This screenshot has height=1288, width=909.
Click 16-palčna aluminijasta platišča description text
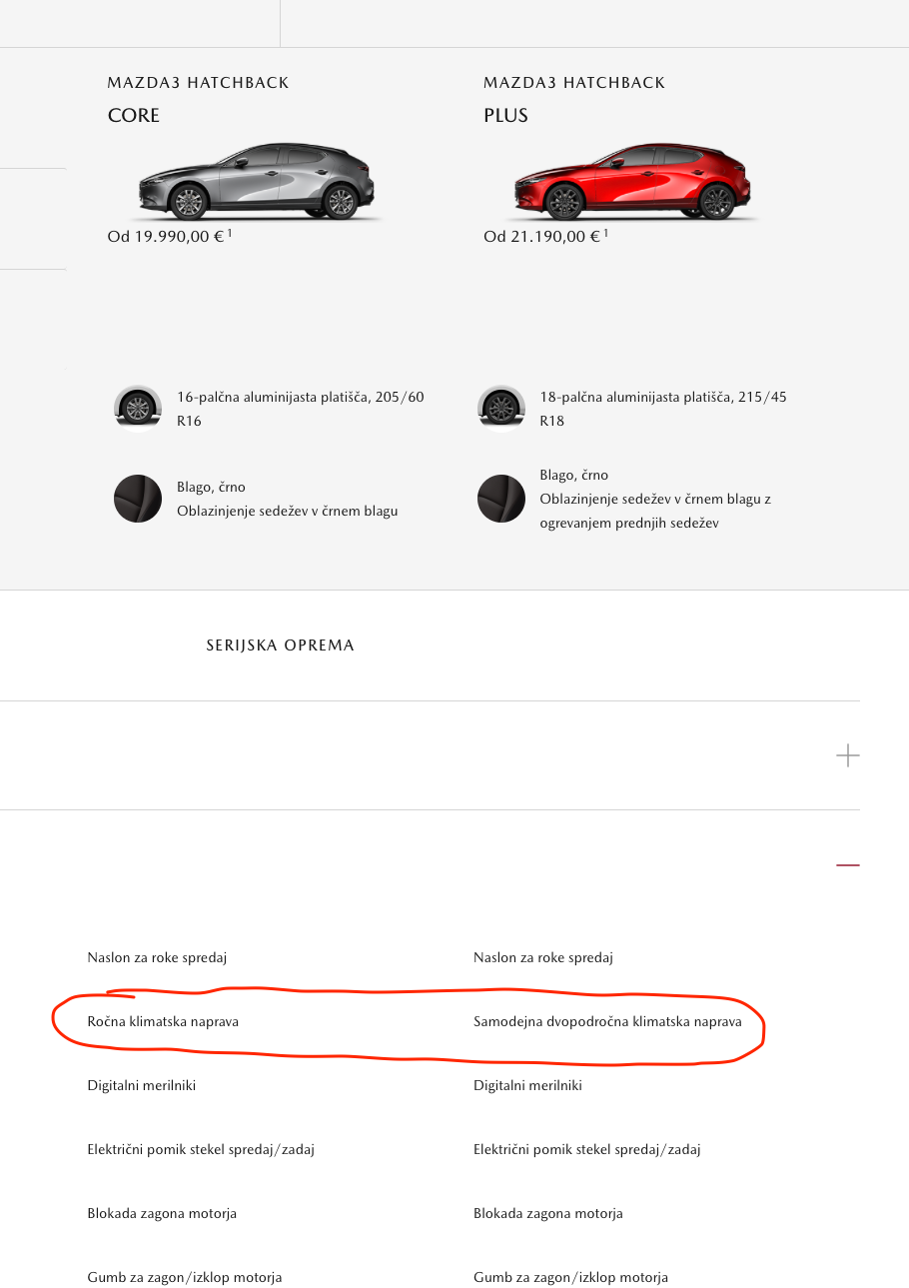pos(301,409)
